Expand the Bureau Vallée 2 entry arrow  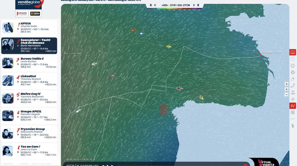click(x=18, y=64)
